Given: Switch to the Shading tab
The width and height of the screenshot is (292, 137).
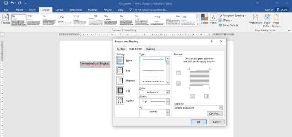Looking at the screenshot, I should coord(151,49).
